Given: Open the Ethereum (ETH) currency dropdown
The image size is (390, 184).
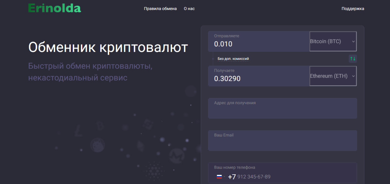Looking at the screenshot, I should 333,76.
